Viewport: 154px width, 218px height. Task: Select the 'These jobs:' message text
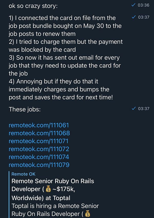tap(25, 109)
